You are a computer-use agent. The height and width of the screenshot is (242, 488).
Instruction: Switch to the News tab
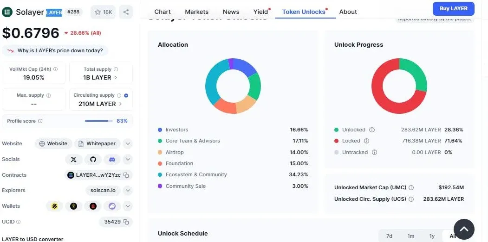[231, 12]
